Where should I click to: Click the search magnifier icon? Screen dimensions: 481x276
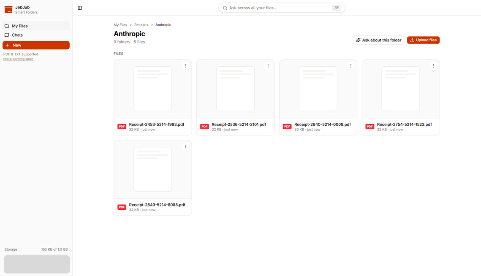pos(225,8)
